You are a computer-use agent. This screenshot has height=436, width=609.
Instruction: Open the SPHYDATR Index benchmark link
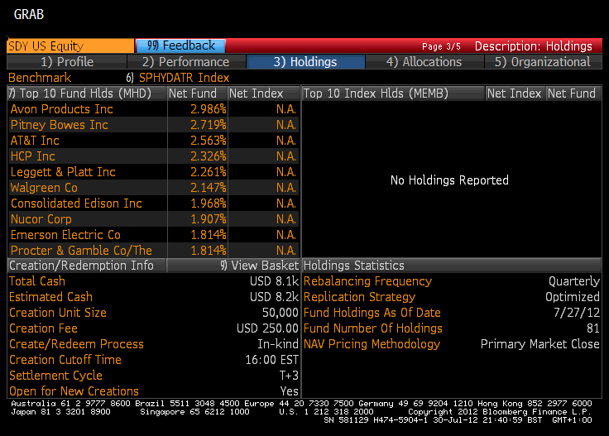(x=184, y=78)
